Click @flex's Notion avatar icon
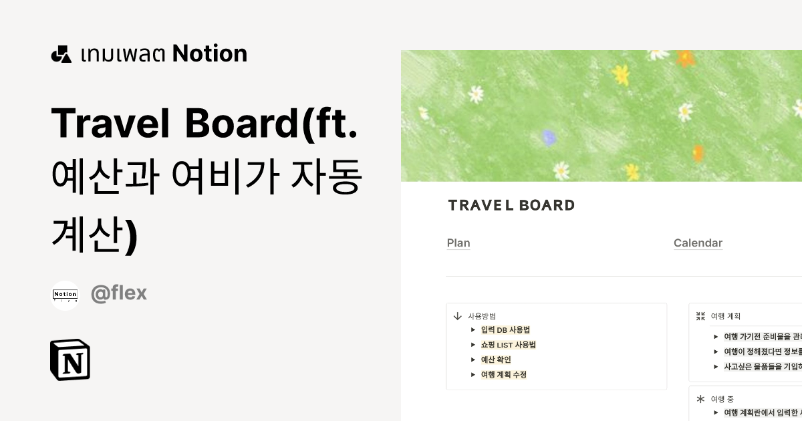 coord(65,294)
